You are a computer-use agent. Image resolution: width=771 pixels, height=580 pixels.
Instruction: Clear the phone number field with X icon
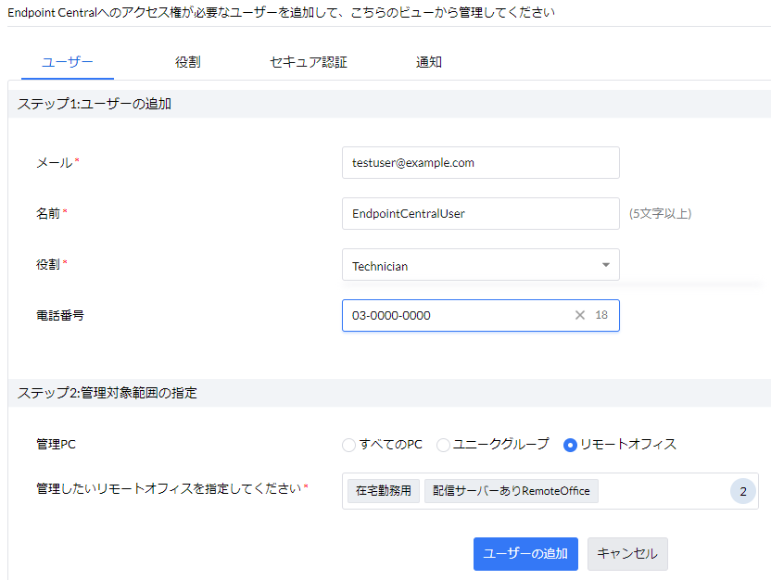coord(580,315)
